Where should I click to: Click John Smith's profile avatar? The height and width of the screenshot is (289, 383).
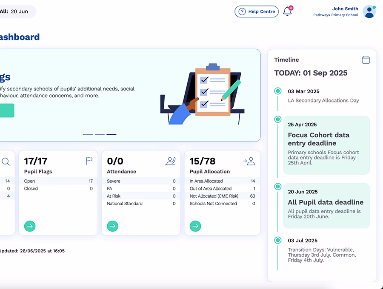(x=369, y=12)
